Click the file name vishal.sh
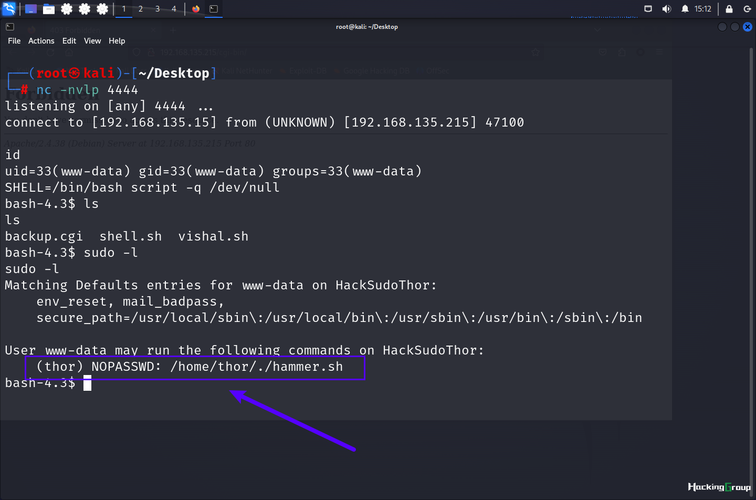This screenshot has height=500, width=756. (213, 236)
